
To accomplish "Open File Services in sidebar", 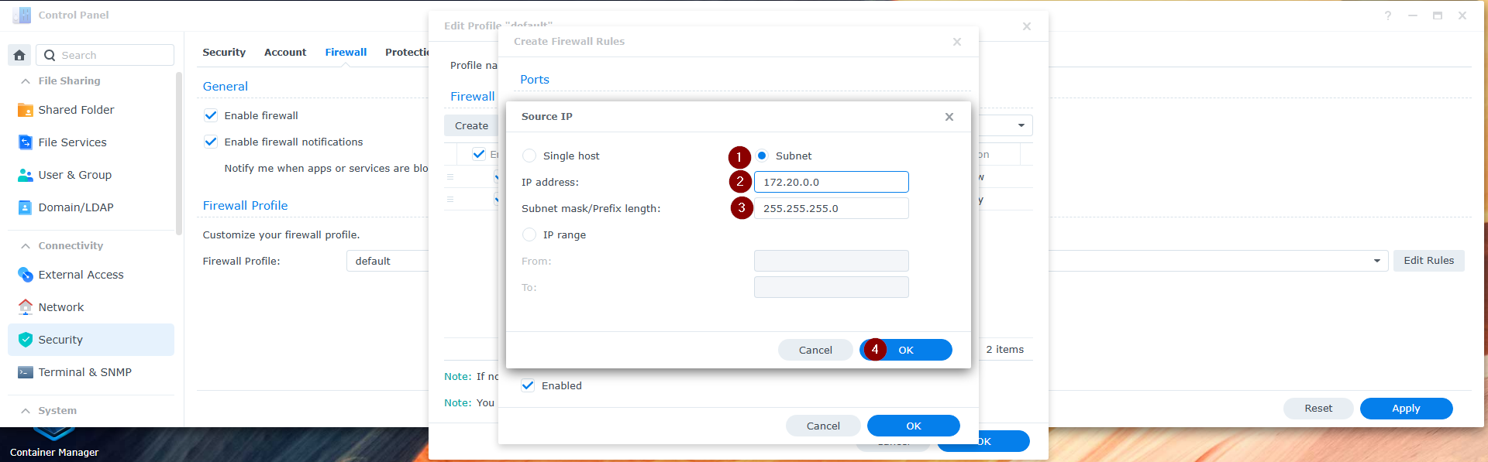I will (72, 142).
